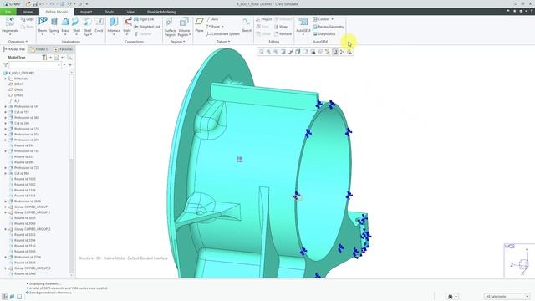Open the All Selectable filter combo box
The image size is (535, 301).
point(507,297)
